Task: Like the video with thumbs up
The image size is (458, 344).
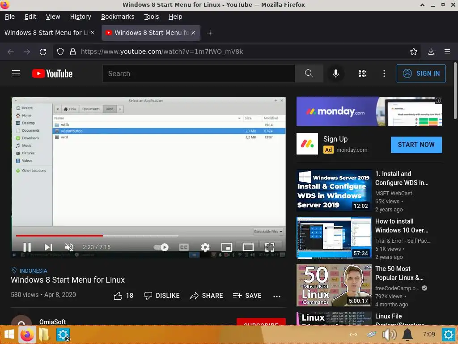Action: 123,296
